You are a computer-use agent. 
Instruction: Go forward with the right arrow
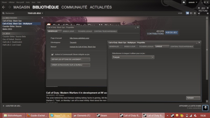tap(9, 7)
